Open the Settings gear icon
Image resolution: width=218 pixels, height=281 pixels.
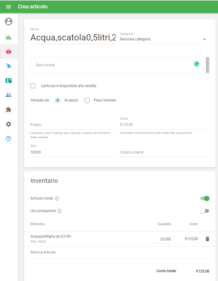(x=8, y=124)
